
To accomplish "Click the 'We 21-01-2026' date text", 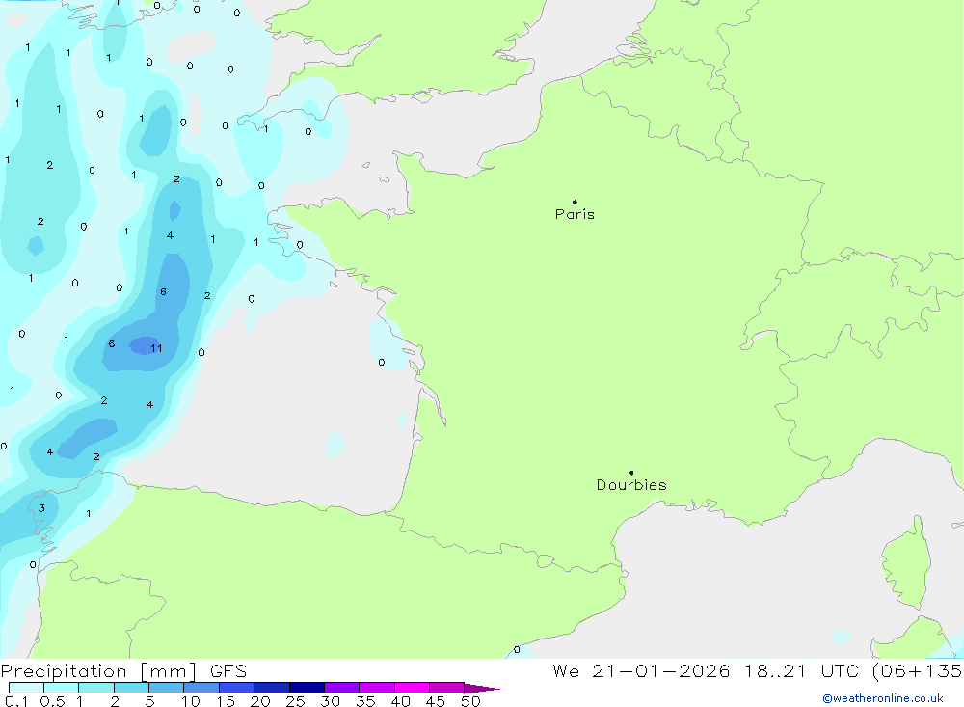I will click(641, 671).
